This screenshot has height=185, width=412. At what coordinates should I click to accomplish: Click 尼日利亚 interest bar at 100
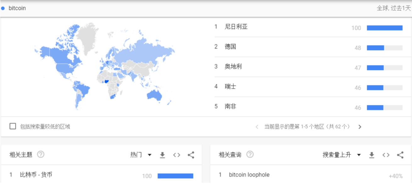pos(385,28)
